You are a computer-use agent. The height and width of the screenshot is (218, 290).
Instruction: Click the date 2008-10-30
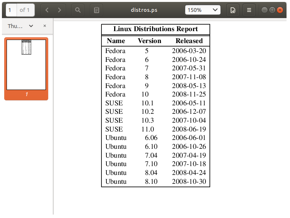pyautogui.click(x=189, y=181)
